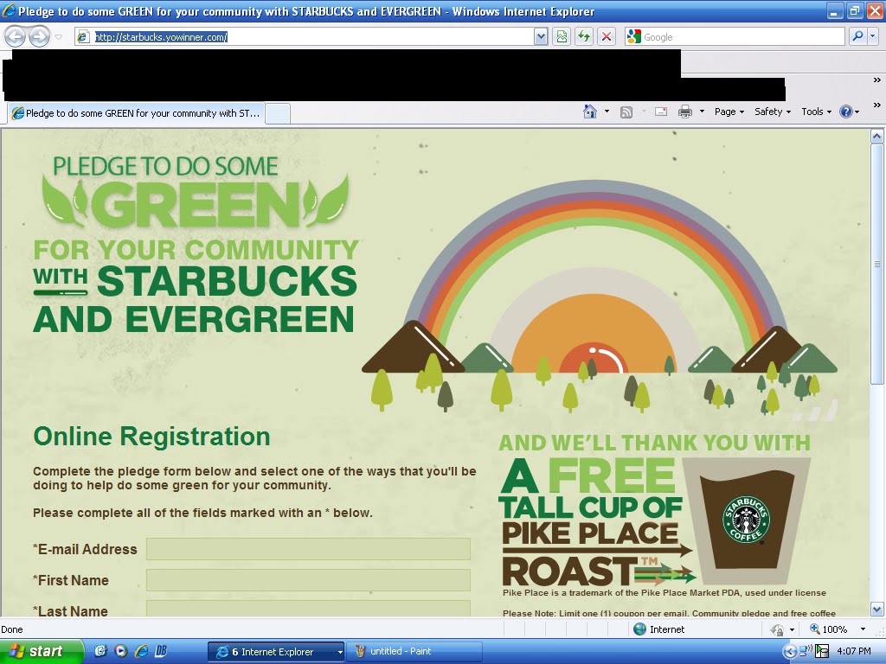The image size is (886, 664).
Task: Open the recent pages dropdown beside Forward
Action: 58,37
